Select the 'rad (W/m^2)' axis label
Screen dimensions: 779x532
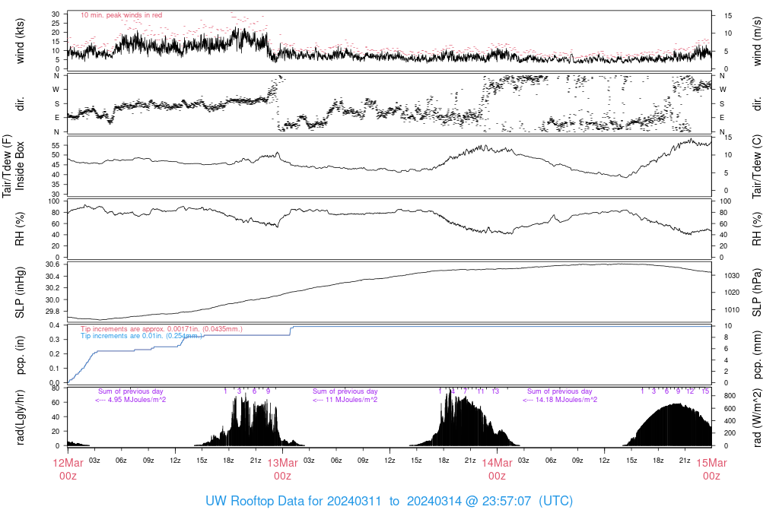point(757,417)
